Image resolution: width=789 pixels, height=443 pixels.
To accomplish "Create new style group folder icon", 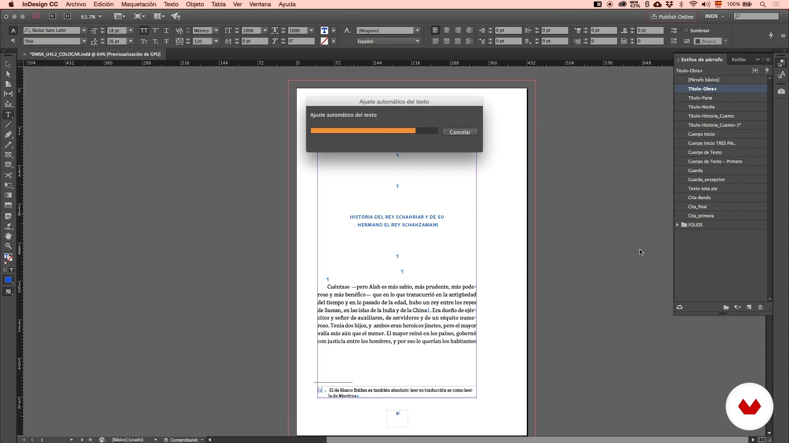I will click(x=726, y=307).
